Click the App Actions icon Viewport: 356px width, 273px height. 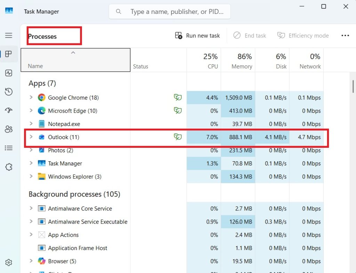click(x=42, y=235)
